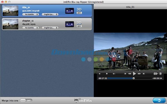Toggle 3D OFF switch for chapter_12
Screen dimensions: 167x104
tap(79, 26)
